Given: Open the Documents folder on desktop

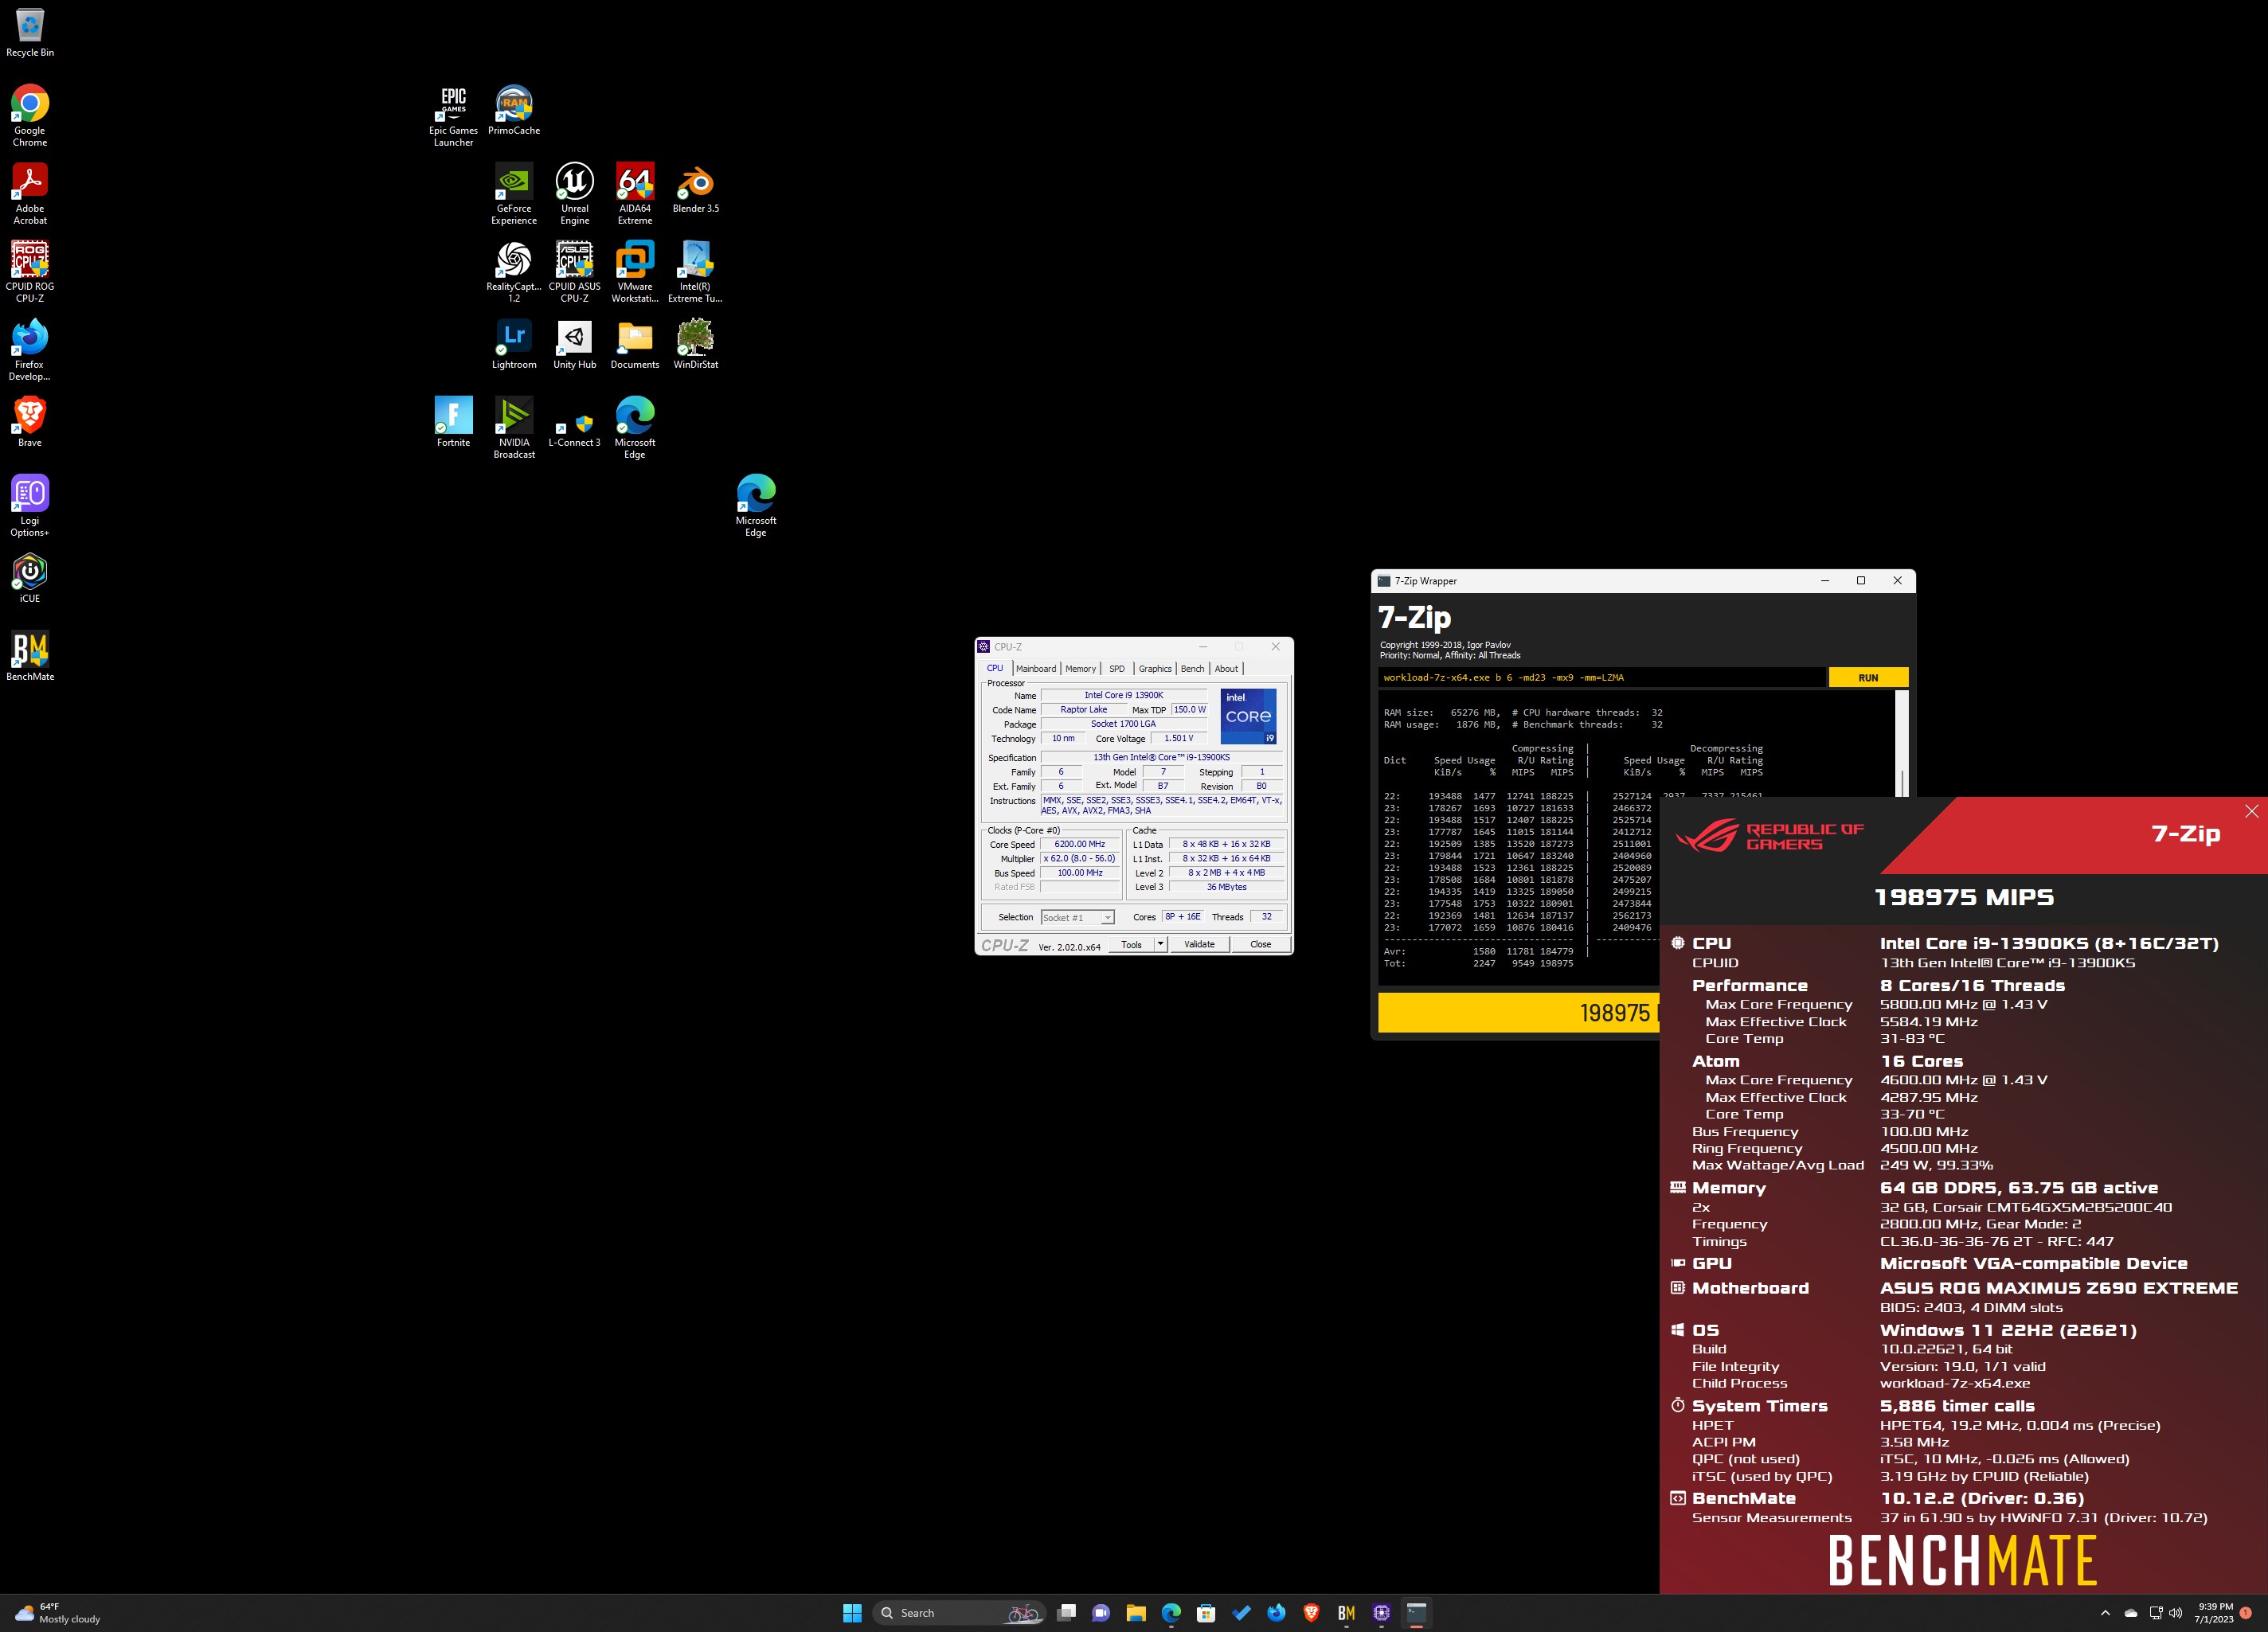Looking at the screenshot, I should 635,344.
